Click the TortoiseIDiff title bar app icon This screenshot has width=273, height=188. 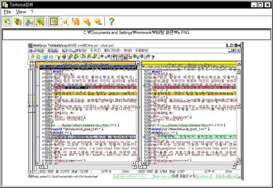(5, 5)
